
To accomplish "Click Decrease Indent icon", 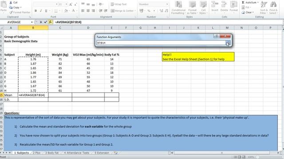I will click(x=101, y=11).
